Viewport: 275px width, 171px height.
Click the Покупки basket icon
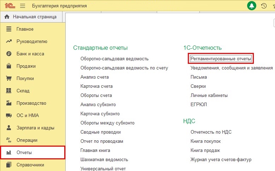[9, 79]
